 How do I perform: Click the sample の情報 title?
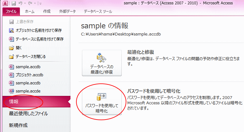(105, 26)
